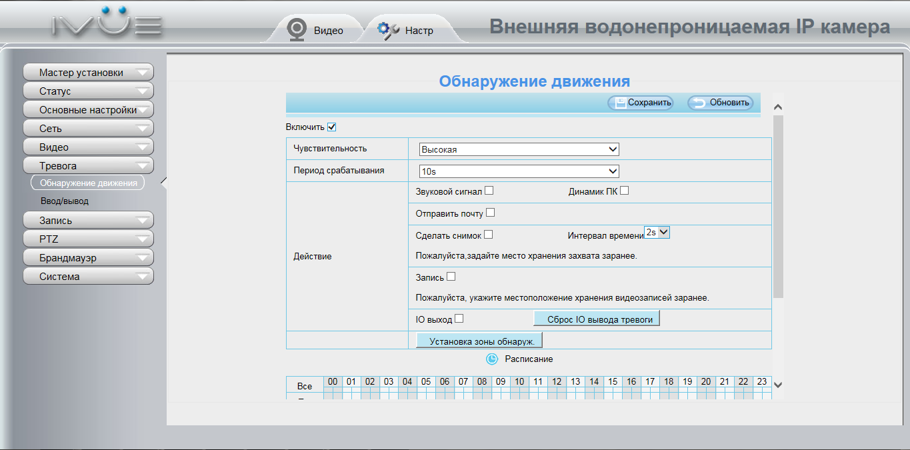Expand the PTZ menu arrow
The width and height of the screenshot is (910, 450).
pyautogui.click(x=143, y=239)
